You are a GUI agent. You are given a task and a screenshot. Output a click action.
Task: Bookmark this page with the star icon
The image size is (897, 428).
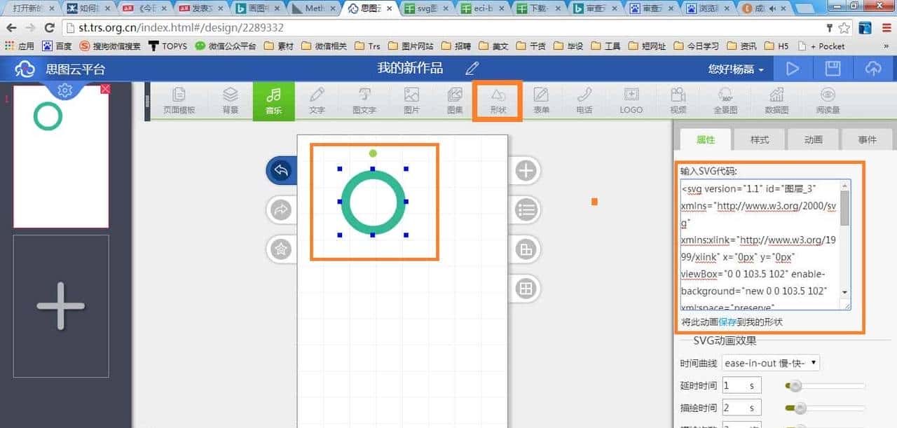tap(844, 28)
